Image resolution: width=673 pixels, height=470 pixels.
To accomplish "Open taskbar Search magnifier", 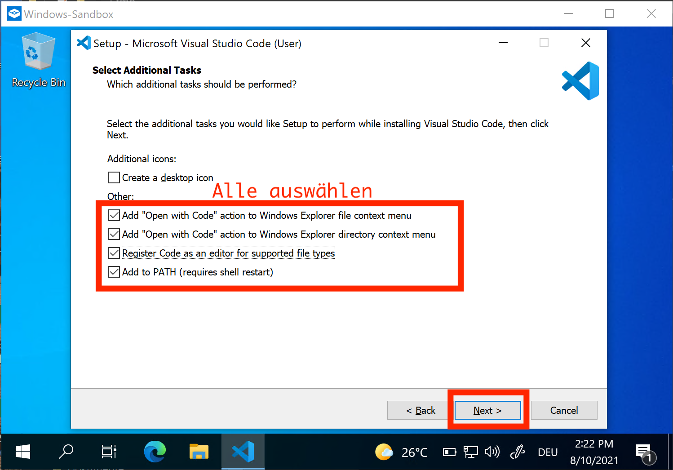I will coord(66,452).
